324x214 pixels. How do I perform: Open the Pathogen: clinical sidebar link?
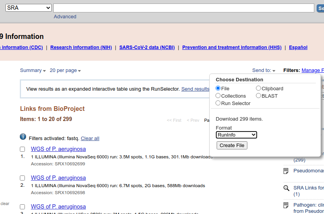point(308,208)
